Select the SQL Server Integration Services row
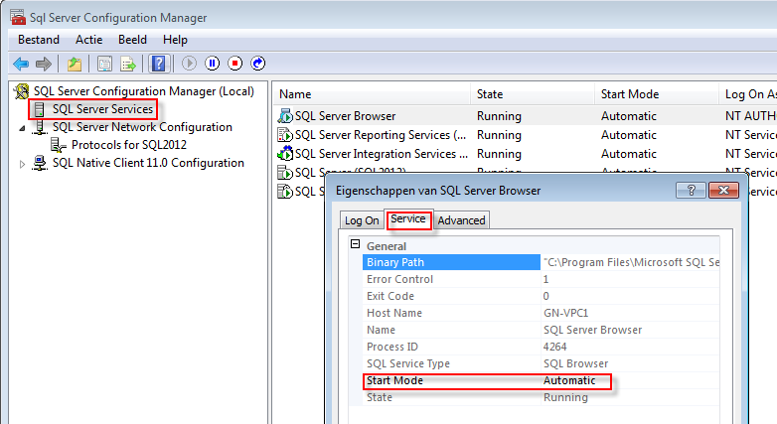The height and width of the screenshot is (424, 777). tap(526, 154)
